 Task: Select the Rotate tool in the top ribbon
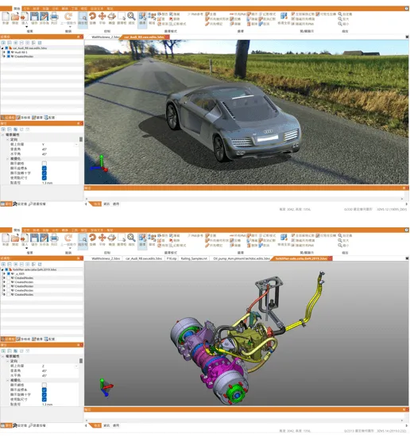(x=93, y=17)
